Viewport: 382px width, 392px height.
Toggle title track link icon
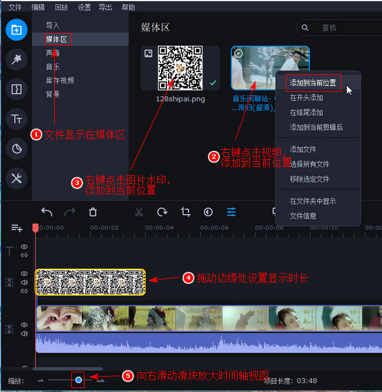(x=24, y=255)
